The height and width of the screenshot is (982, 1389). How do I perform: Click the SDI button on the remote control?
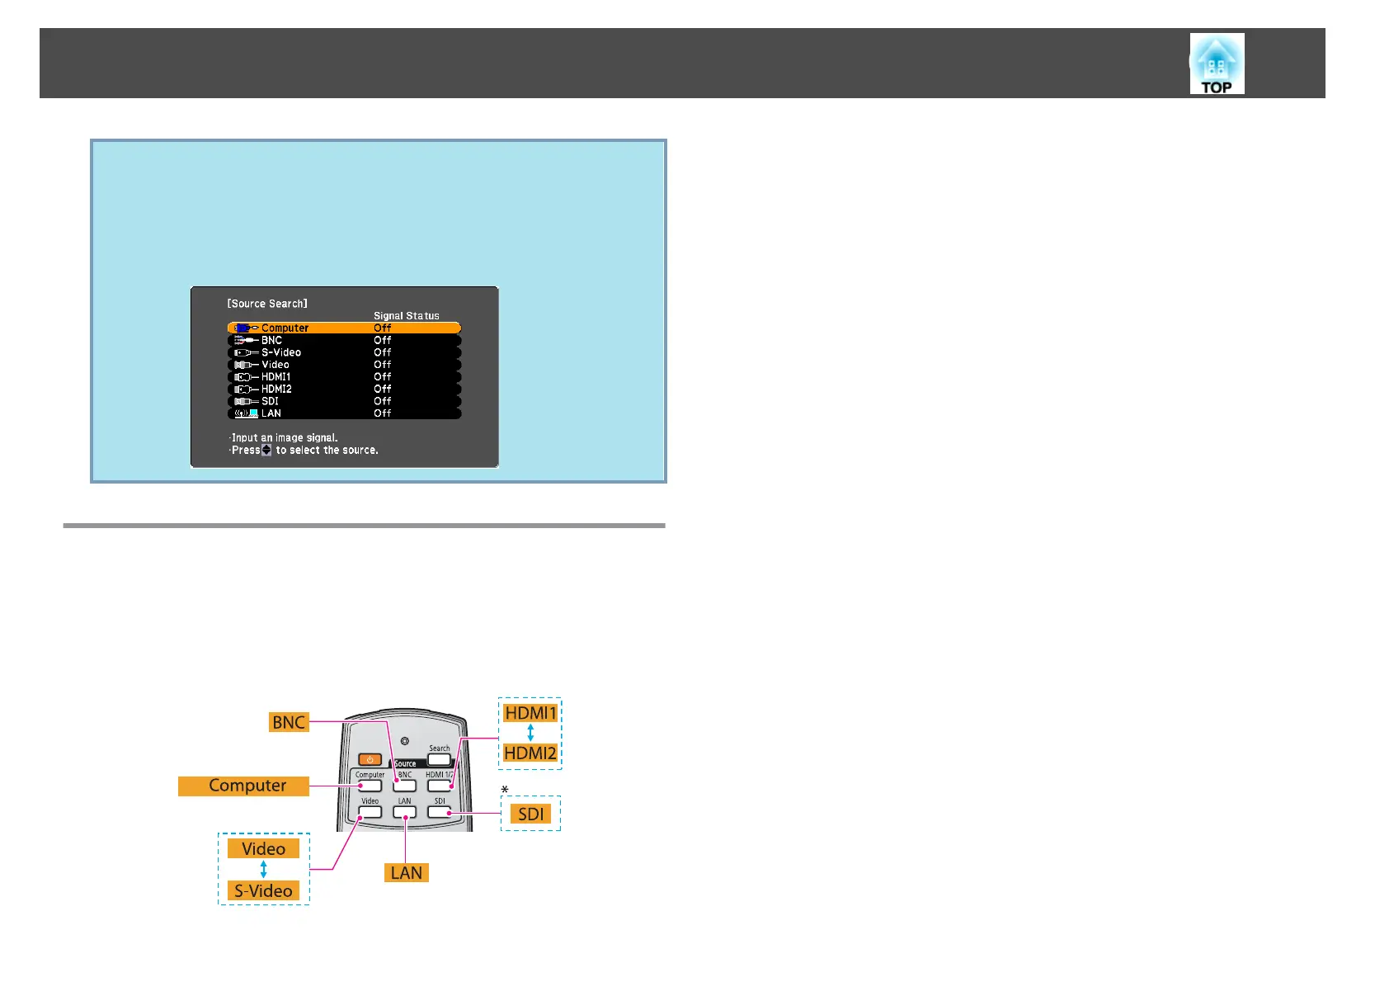pos(440,812)
